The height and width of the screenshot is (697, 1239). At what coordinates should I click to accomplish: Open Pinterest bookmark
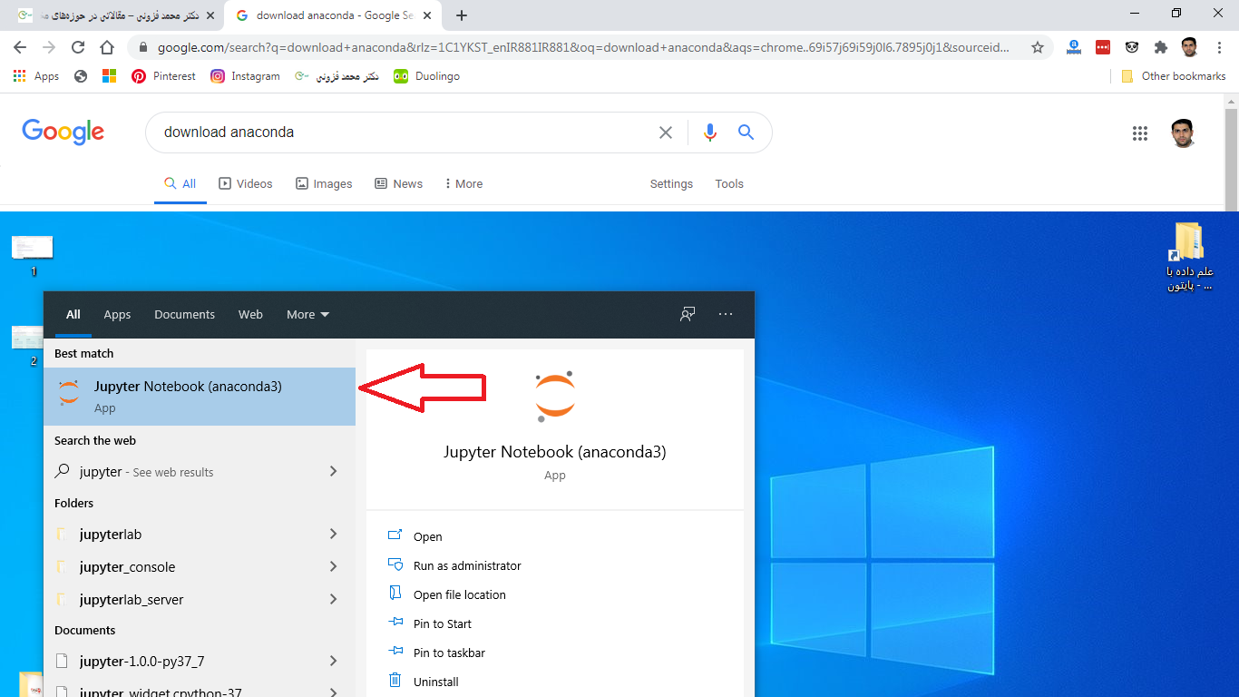(163, 76)
